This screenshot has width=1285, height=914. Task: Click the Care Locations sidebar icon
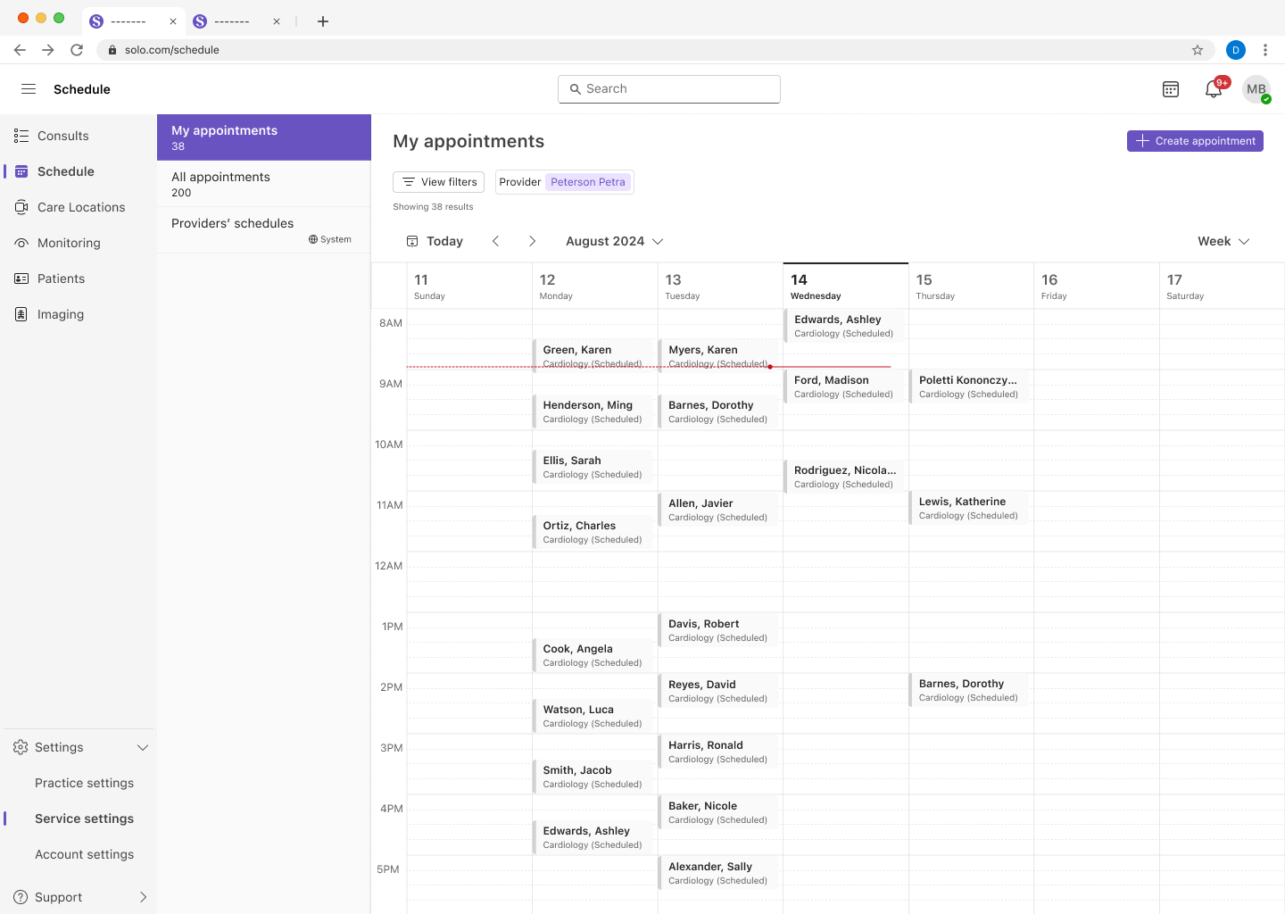point(21,207)
